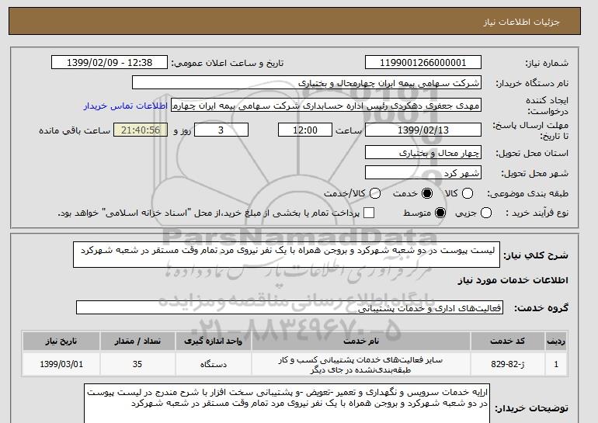This screenshot has width=598, height=423.
Task: Click the deadline hour 12:00 field
Action: (305, 130)
